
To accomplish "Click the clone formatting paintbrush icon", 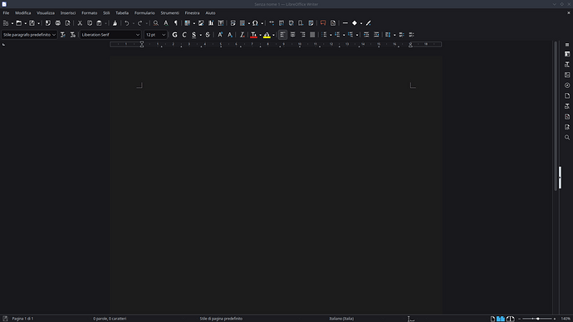I will [x=115, y=23].
